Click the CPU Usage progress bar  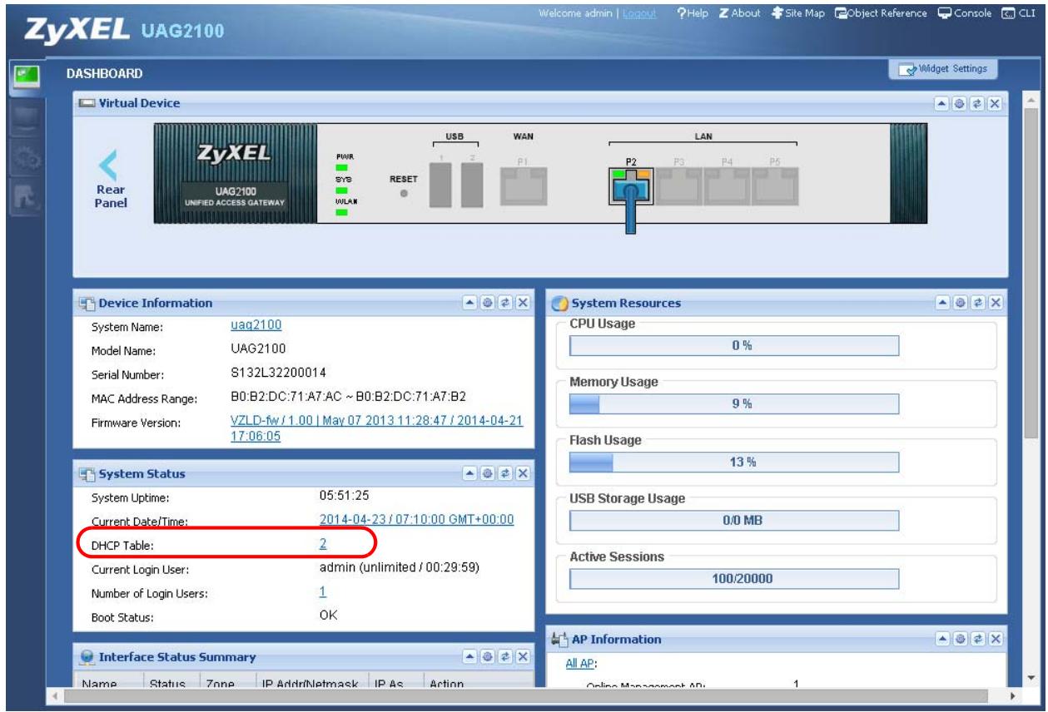point(734,345)
